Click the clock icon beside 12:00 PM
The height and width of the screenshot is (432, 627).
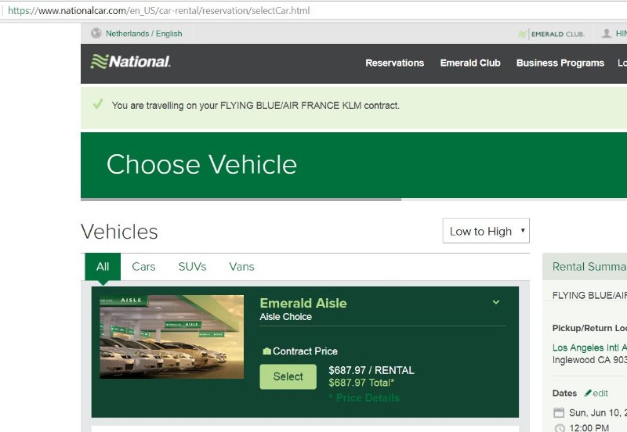click(x=559, y=428)
